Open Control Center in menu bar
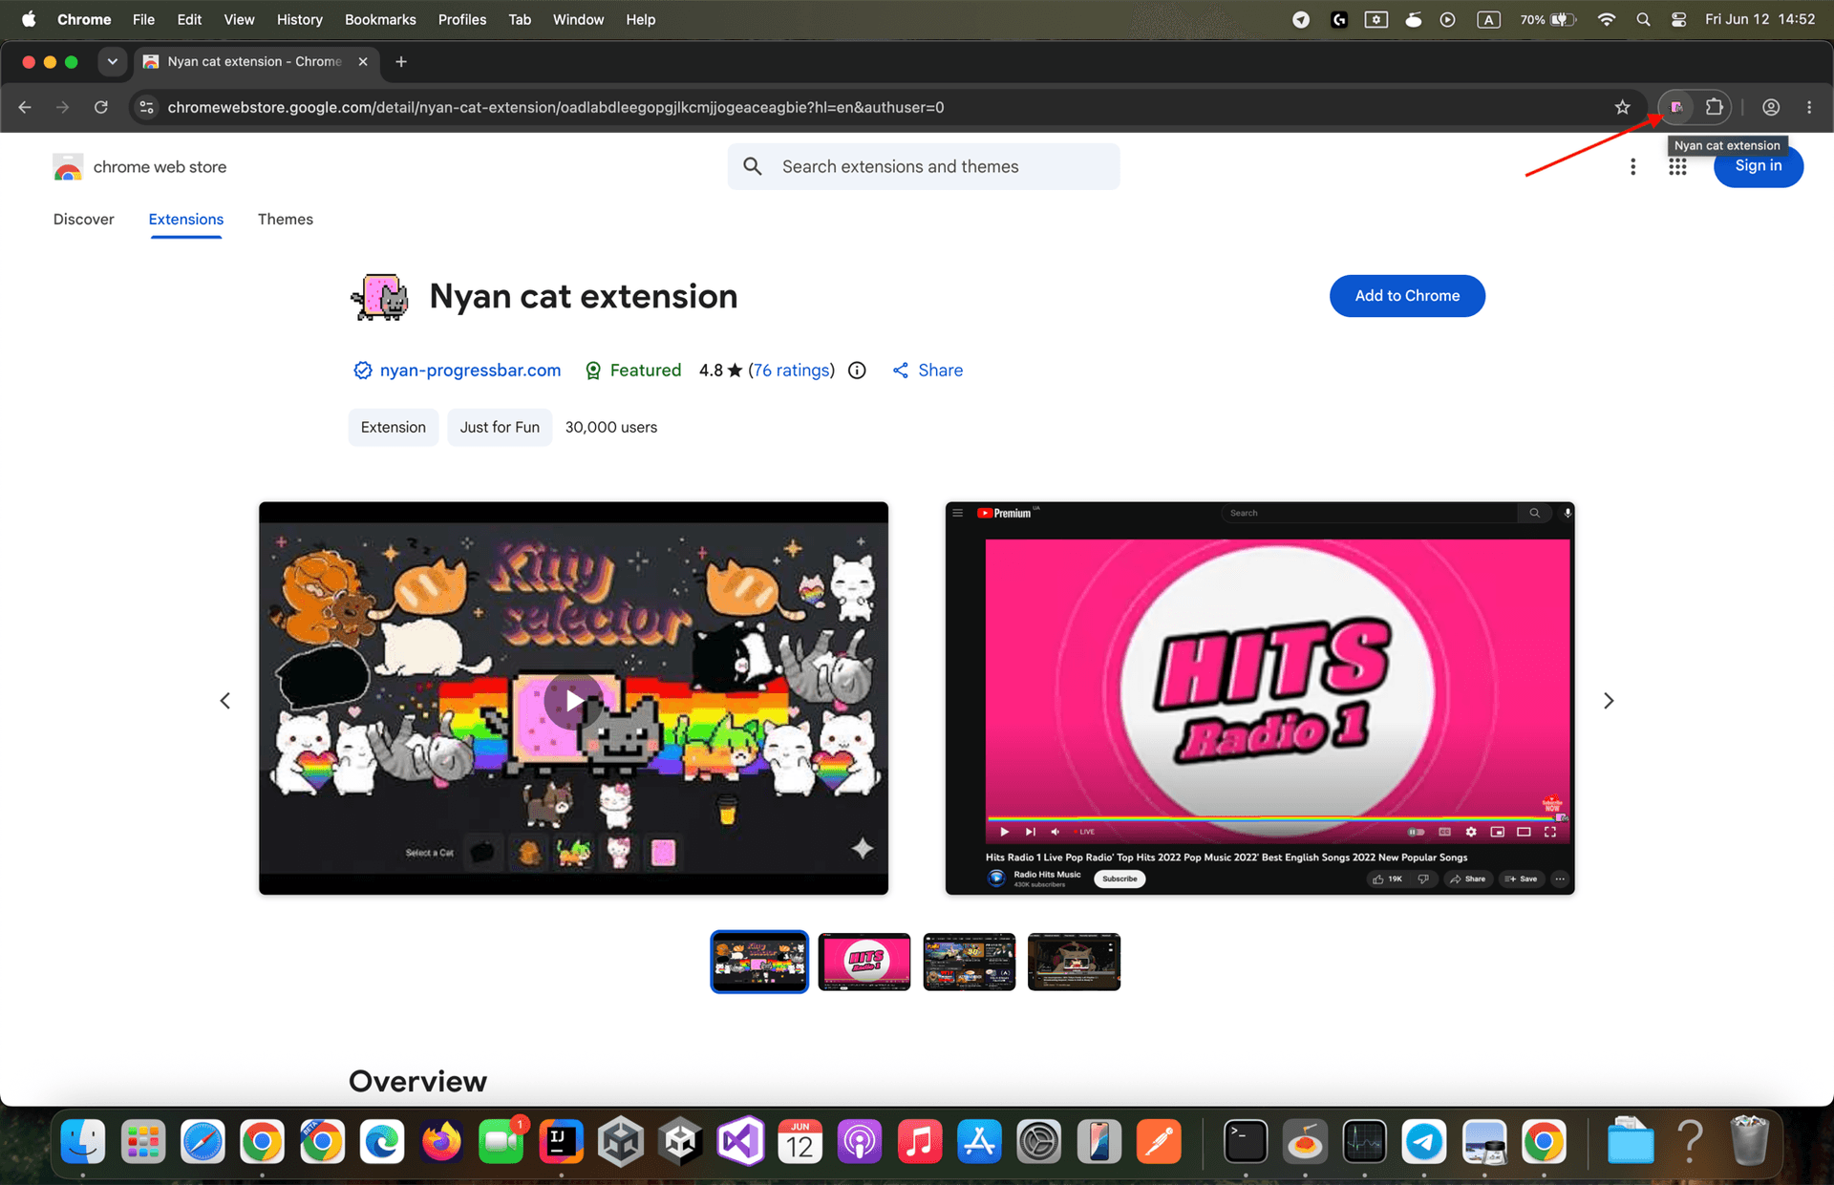Viewport: 1834px width, 1185px height. (1678, 19)
